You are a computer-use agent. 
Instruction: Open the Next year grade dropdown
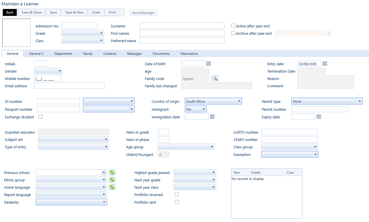195,180
